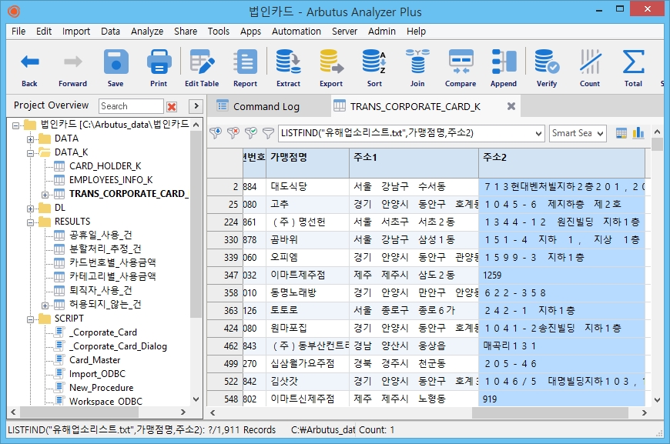Click the 대도식당 cell
Screen dimensions: 670x444
coord(307,186)
